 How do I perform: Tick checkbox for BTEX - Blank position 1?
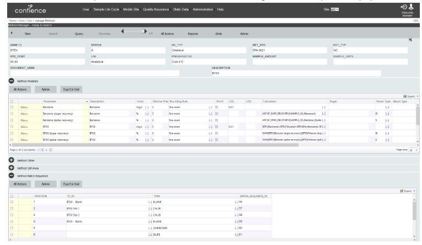click(12, 203)
